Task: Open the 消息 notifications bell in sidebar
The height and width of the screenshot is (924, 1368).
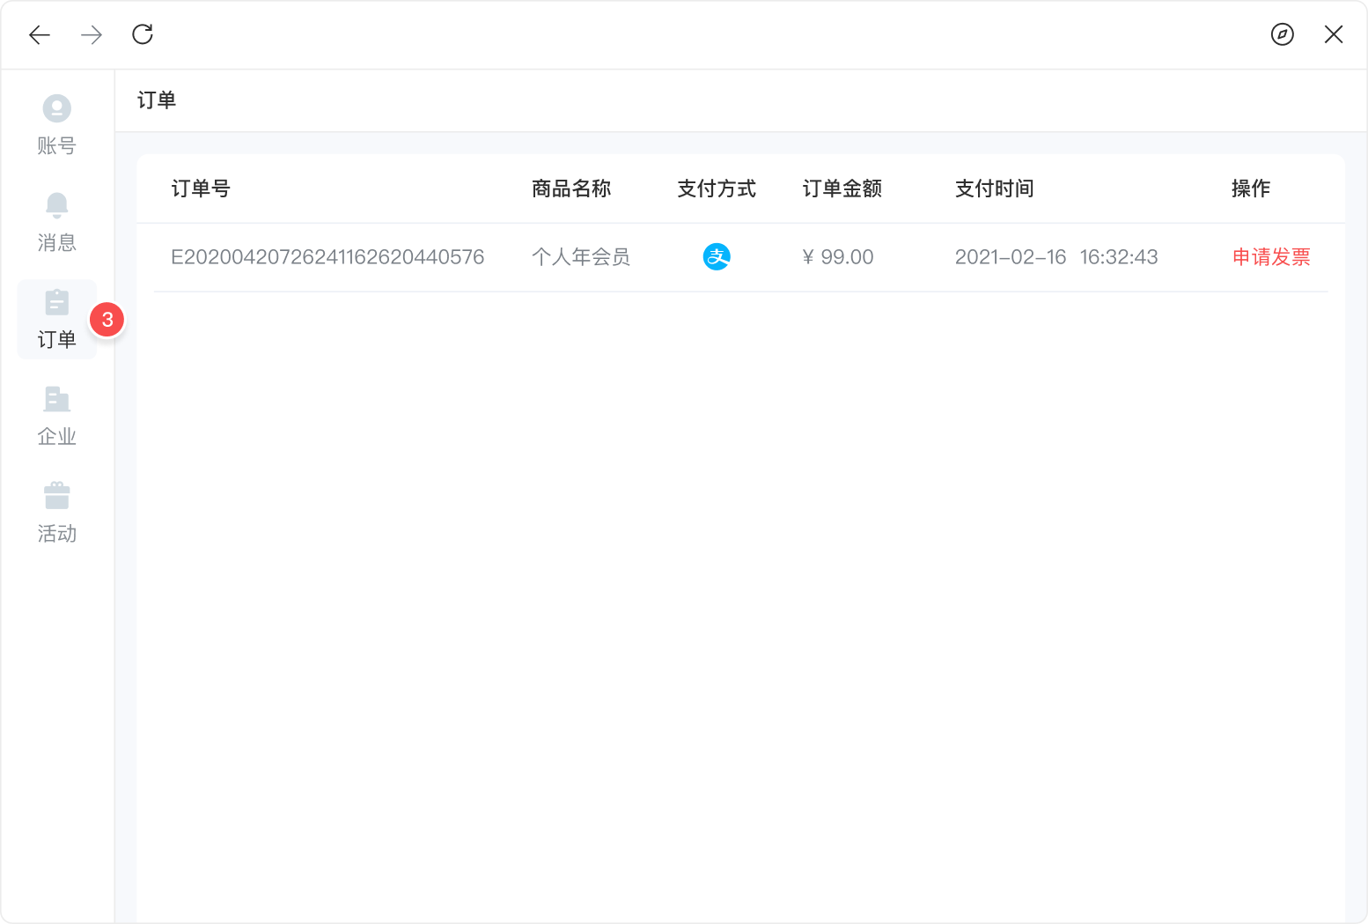Action: click(x=57, y=222)
